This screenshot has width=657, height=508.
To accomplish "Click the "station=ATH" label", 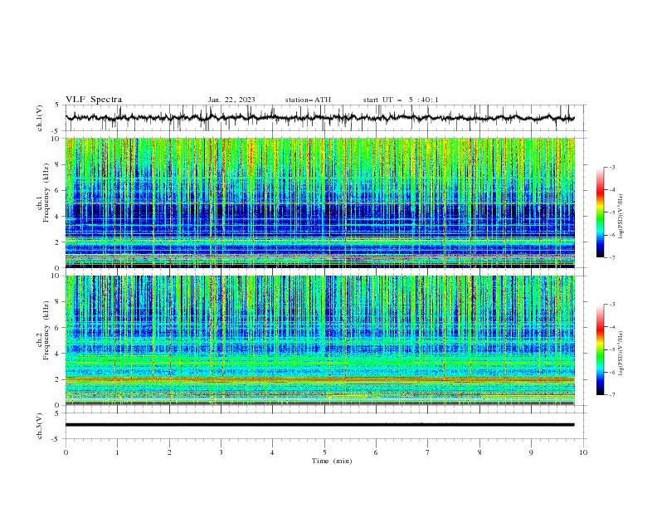I will (308, 100).
